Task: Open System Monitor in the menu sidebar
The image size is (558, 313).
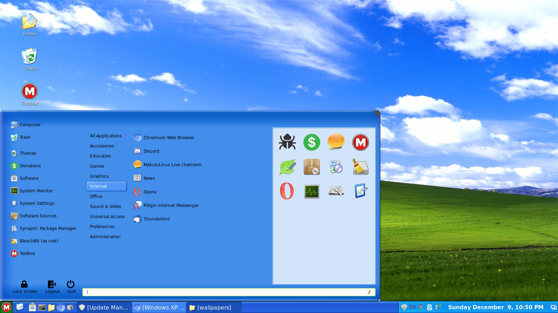Action: [x=32, y=191]
